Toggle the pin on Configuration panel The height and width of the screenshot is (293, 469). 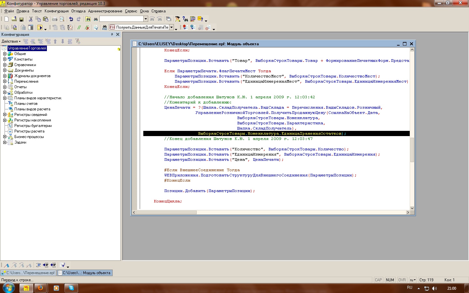(112, 35)
